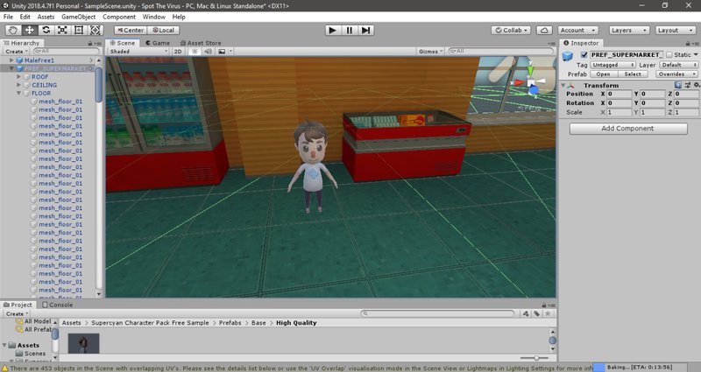Toggle the PREF_SUPERMARKET active checkbox
Image resolution: width=701 pixels, height=372 pixels.
click(584, 54)
